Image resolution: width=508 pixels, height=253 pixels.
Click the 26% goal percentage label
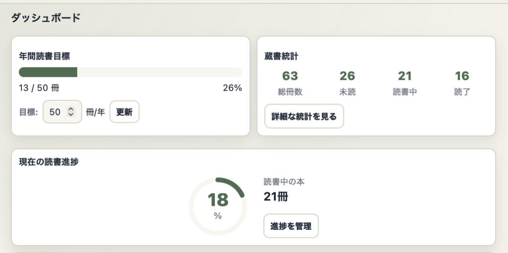point(232,88)
